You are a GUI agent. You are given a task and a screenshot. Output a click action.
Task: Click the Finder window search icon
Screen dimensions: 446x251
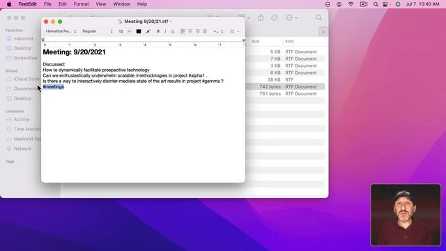(319, 17)
